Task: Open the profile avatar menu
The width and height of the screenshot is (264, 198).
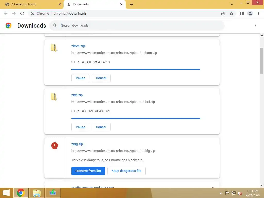Action: (250, 13)
